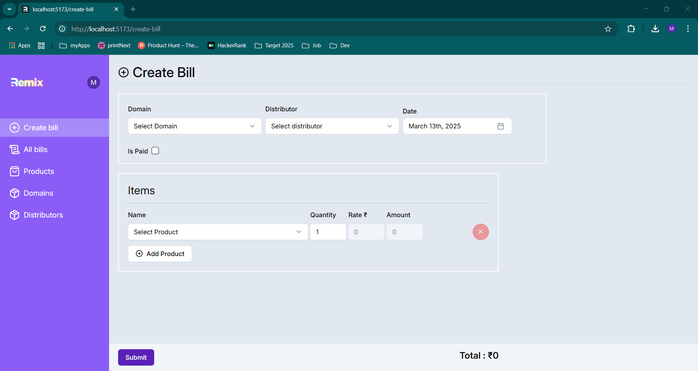Click the Quantity input field
Image resolution: width=698 pixels, height=371 pixels.
click(328, 232)
